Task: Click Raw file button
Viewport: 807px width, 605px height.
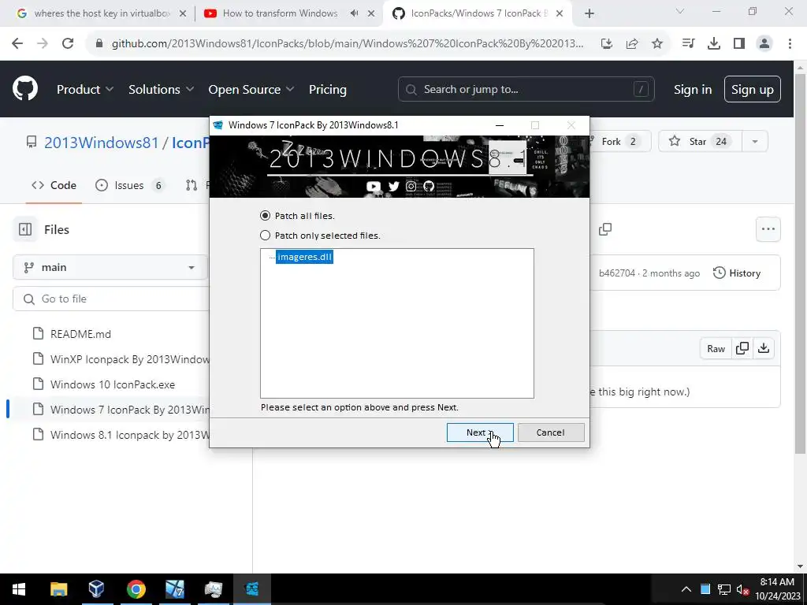Action: pyautogui.click(x=716, y=348)
